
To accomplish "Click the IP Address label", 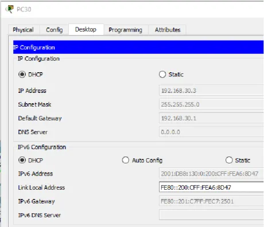I will 32,91.
